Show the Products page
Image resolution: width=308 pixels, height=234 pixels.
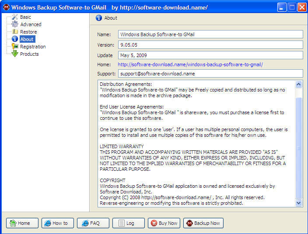click(x=29, y=54)
